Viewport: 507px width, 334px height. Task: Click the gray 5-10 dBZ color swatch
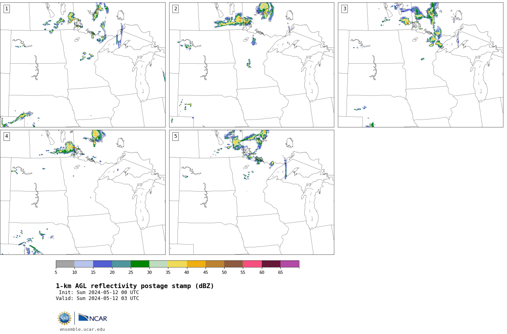(65, 264)
